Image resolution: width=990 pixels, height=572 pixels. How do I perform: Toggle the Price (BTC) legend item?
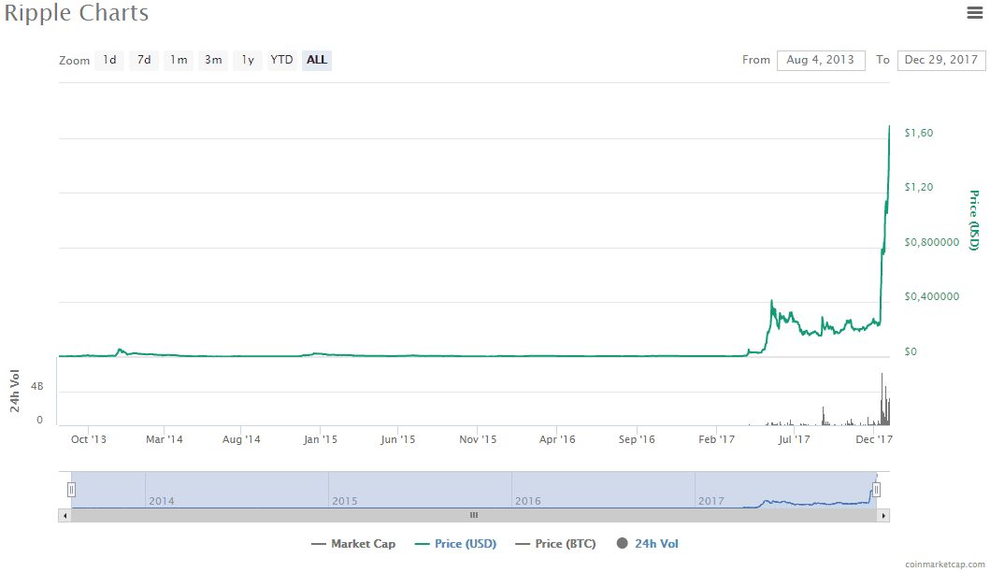[555, 544]
